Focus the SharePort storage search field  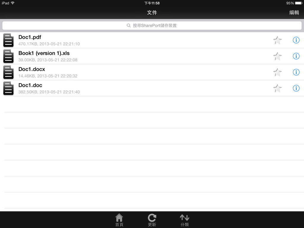point(152,26)
